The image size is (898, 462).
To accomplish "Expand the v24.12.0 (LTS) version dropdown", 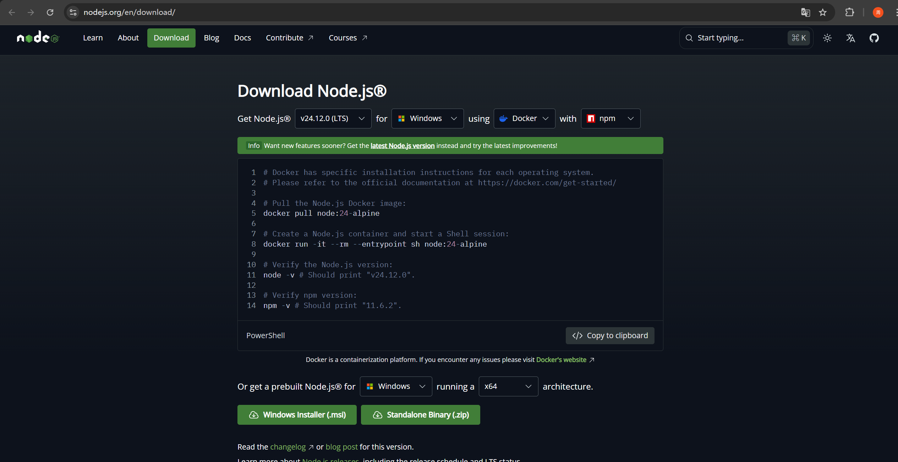I will [x=333, y=119].
